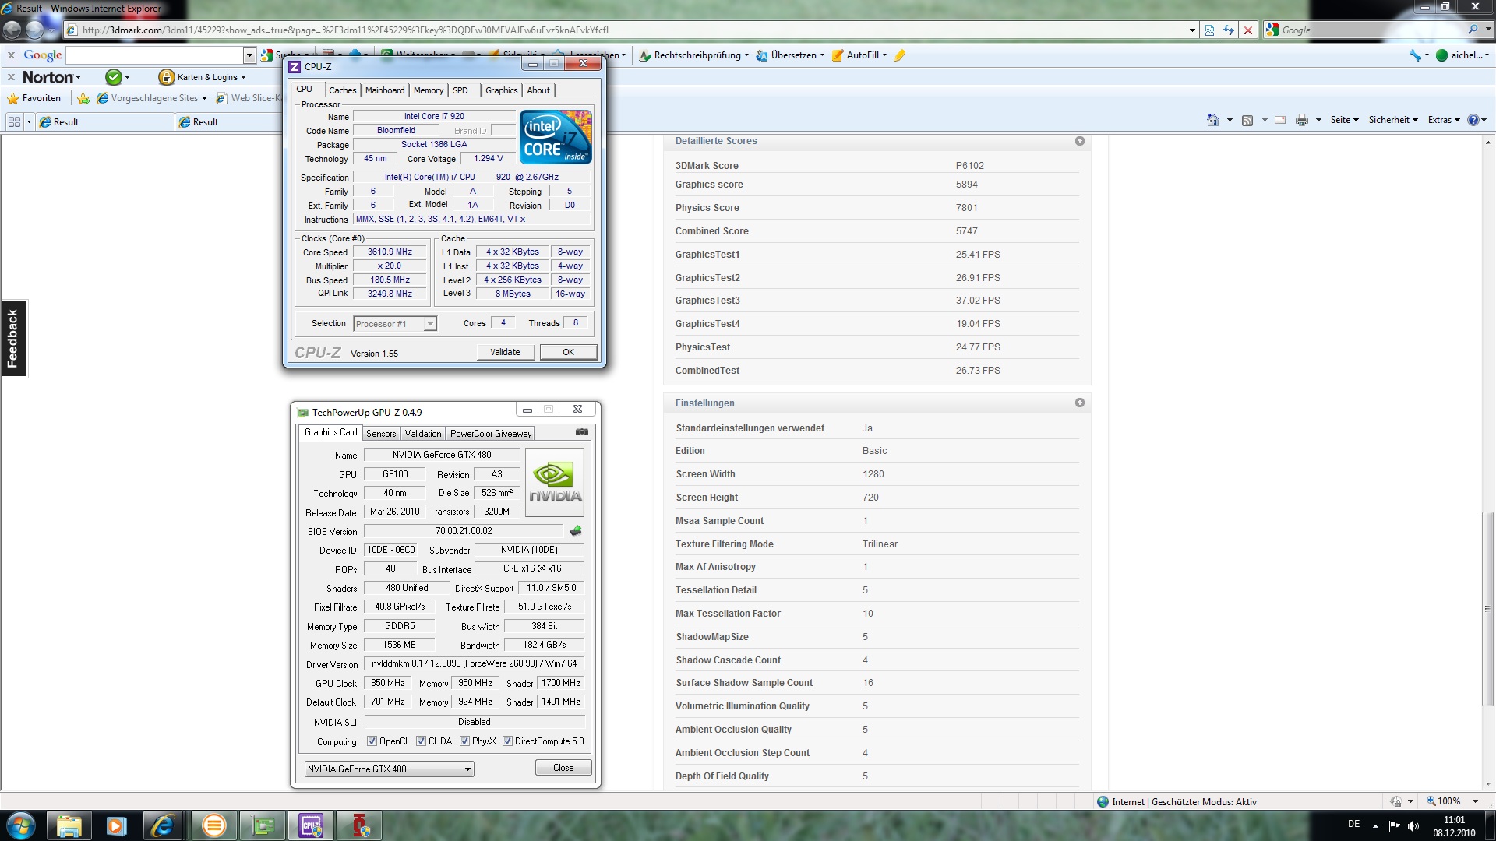Expand the Seite menu dropdown
The width and height of the screenshot is (1496, 841).
click(1345, 120)
